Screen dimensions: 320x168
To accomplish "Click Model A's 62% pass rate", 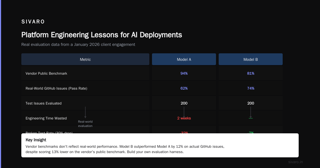I will pyautogui.click(x=184, y=88).
